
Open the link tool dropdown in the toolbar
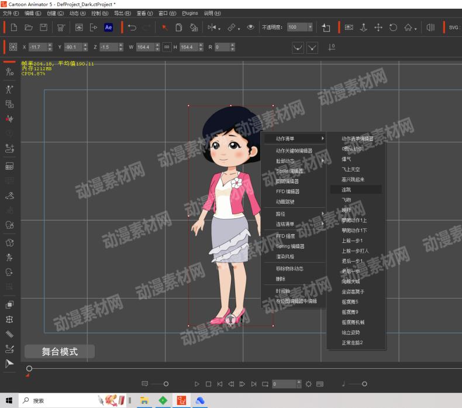[239, 29]
